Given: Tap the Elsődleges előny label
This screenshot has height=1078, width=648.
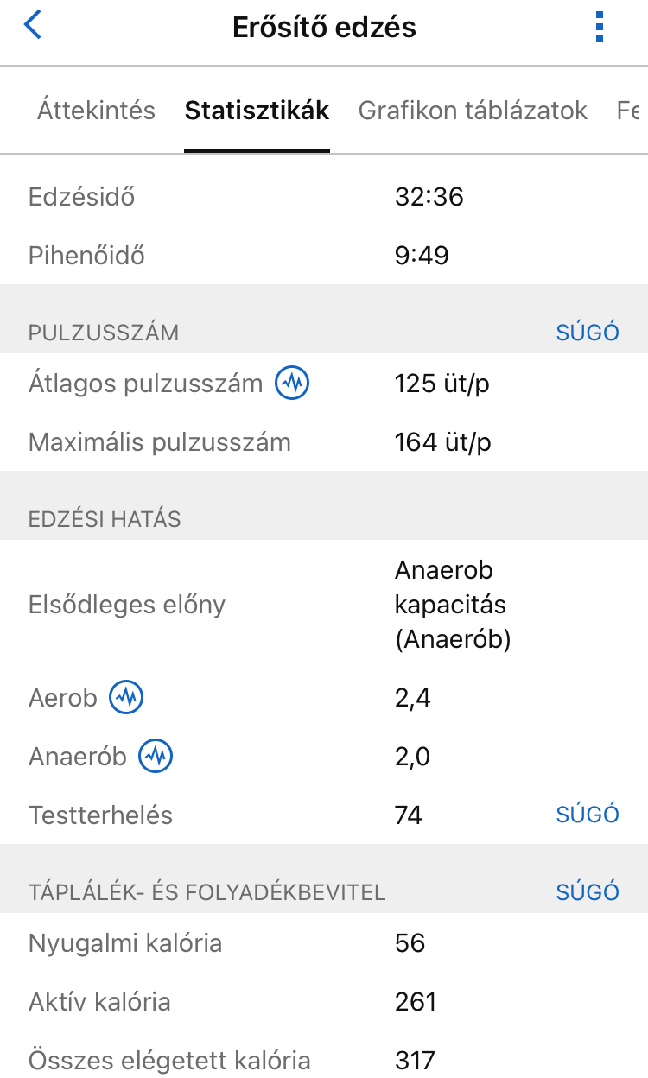Looking at the screenshot, I should click(x=127, y=605).
